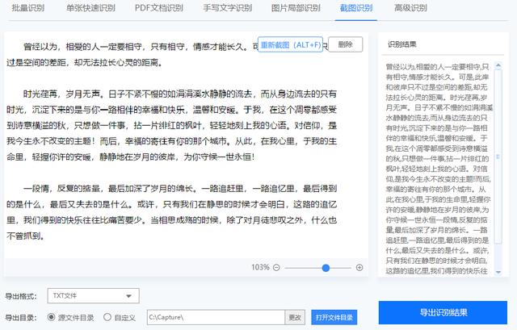This screenshot has width=517, height=330.
Task: Click the zoom slider handle
Action: pos(326,268)
